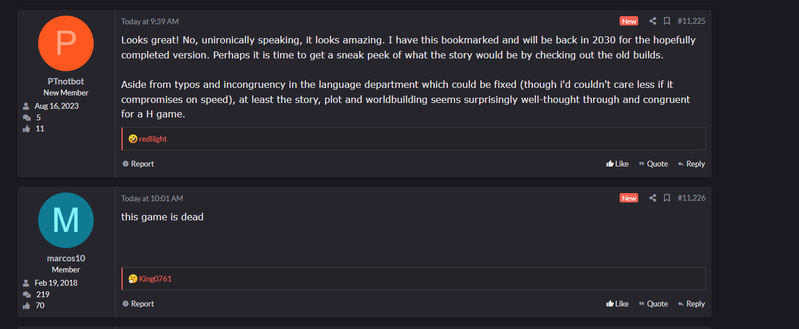
Task: Report PTnotbot's post
Action: [138, 164]
